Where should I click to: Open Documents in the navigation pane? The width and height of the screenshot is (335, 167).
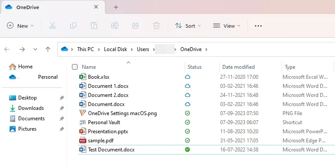click(27, 119)
